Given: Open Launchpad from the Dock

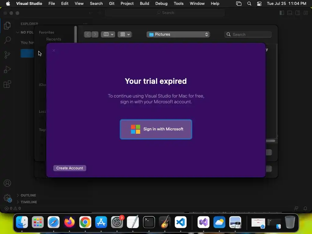Looking at the screenshot, I should 37,222.
